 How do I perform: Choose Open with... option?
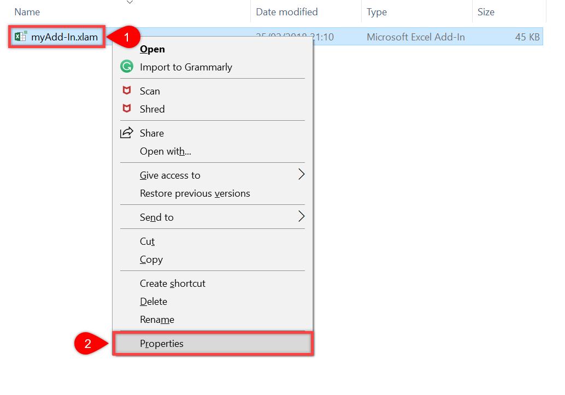[x=166, y=151]
